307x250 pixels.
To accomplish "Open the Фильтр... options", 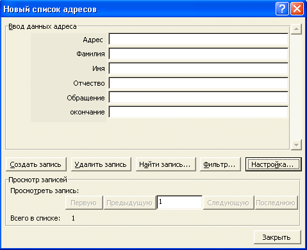I will pos(220,164).
